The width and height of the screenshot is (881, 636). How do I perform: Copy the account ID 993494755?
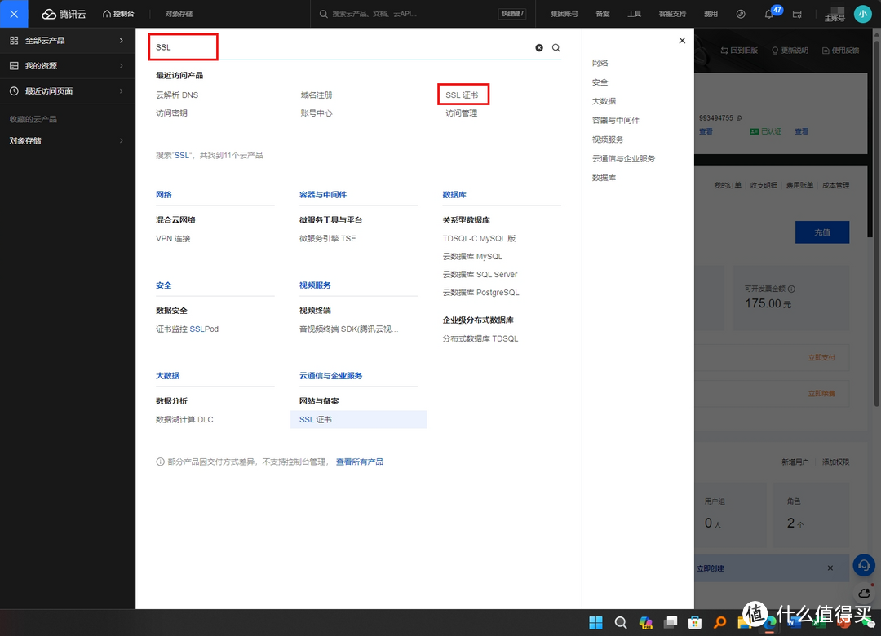(x=739, y=118)
